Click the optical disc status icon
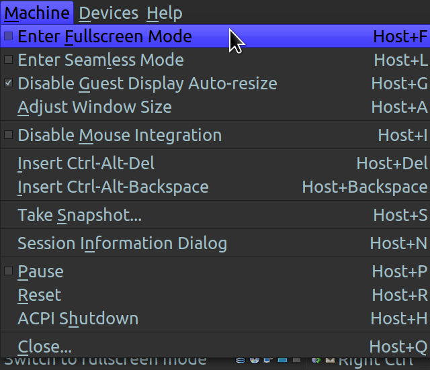The height and width of the screenshot is (370, 430). point(255,361)
